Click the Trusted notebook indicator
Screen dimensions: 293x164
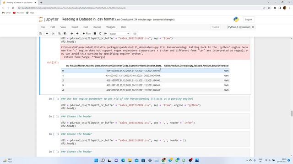coord(215,27)
